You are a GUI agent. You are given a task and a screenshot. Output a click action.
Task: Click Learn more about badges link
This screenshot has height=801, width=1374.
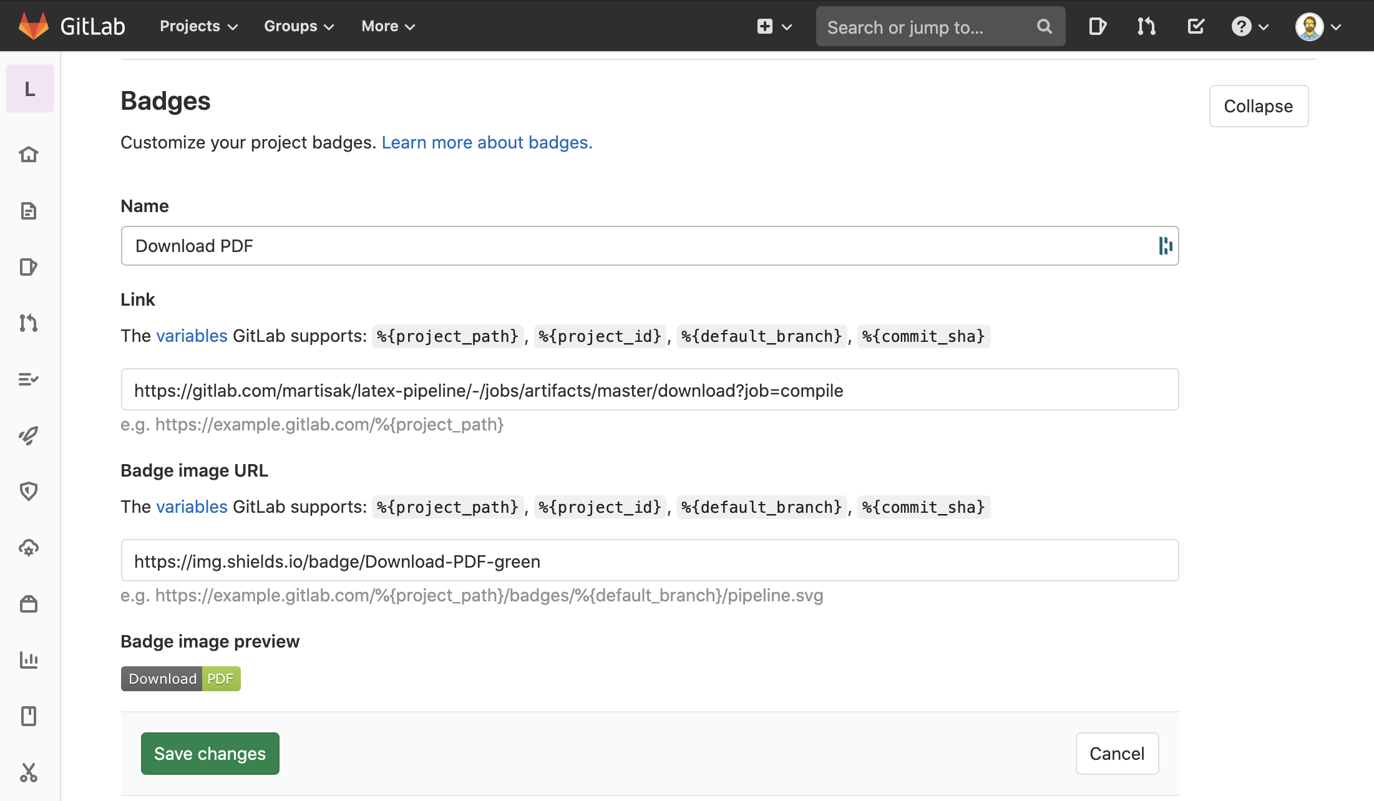tap(485, 142)
